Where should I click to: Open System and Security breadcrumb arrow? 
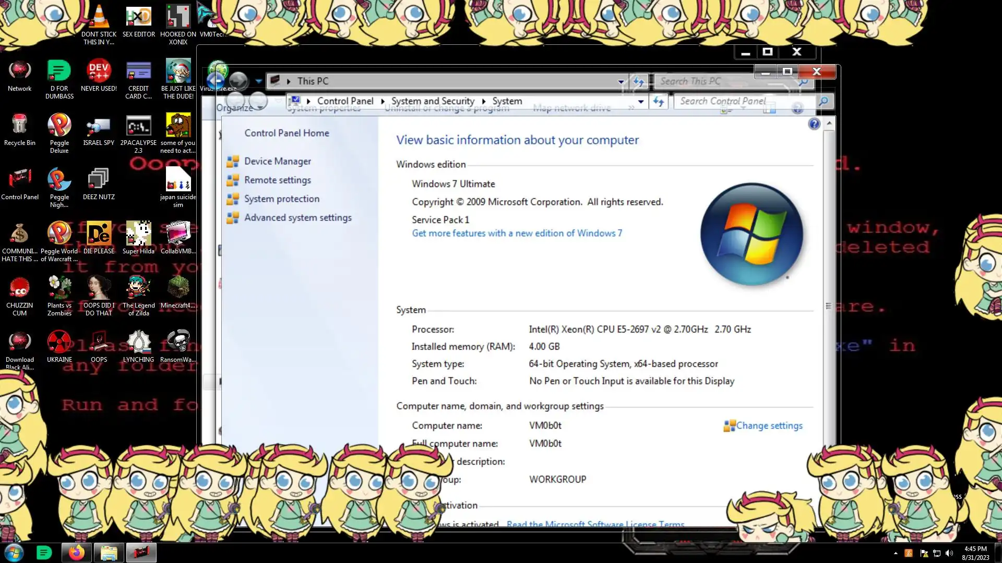coord(483,101)
